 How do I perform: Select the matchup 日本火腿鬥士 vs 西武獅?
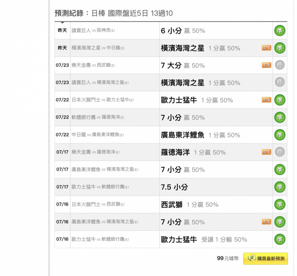pos(98,204)
